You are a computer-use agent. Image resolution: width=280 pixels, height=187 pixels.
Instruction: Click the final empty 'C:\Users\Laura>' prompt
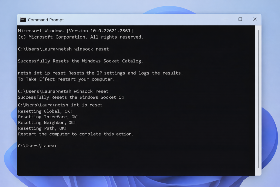[37, 146]
